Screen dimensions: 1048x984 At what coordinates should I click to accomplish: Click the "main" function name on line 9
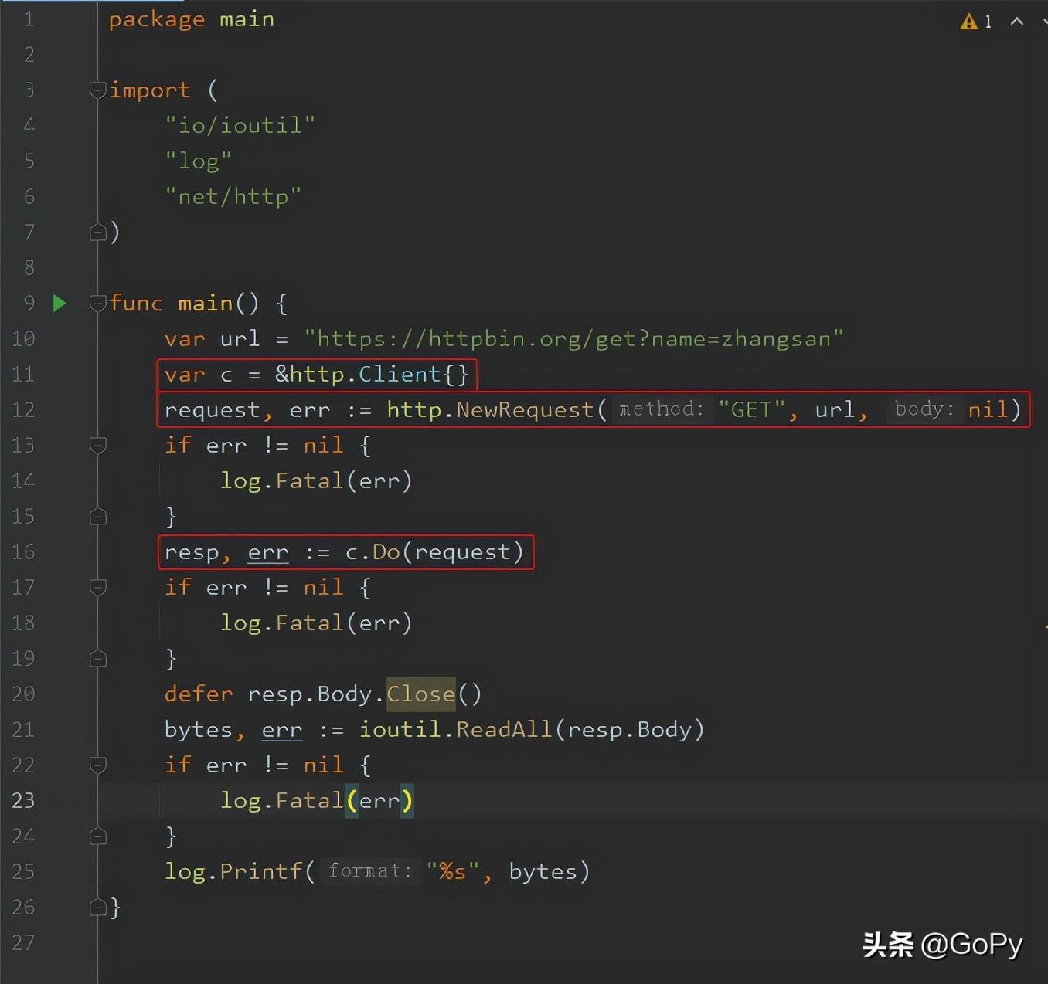(x=206, y=303)
